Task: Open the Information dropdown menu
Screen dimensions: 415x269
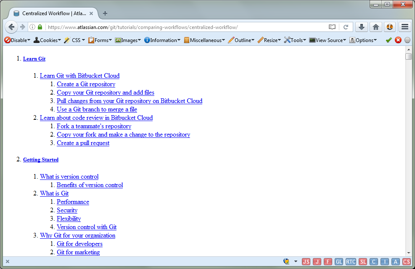Action: [162, 40]
